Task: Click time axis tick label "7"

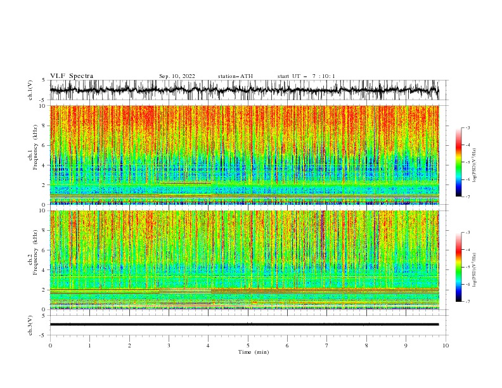Action: (327, 346)
